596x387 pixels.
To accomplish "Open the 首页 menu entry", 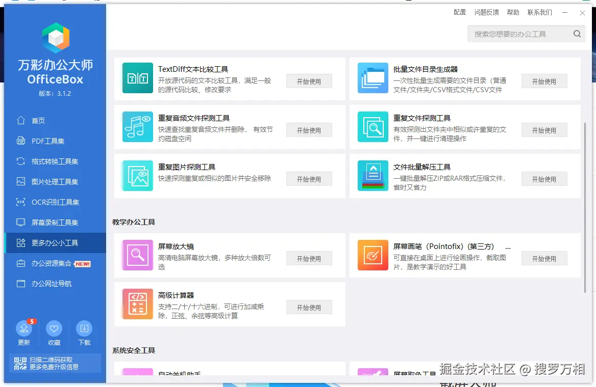I will click(55, 120).
